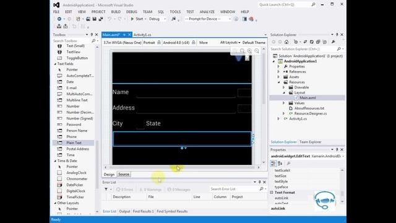Click the Portrait orientation selector

pyautogui.click(x=149, y=43)
